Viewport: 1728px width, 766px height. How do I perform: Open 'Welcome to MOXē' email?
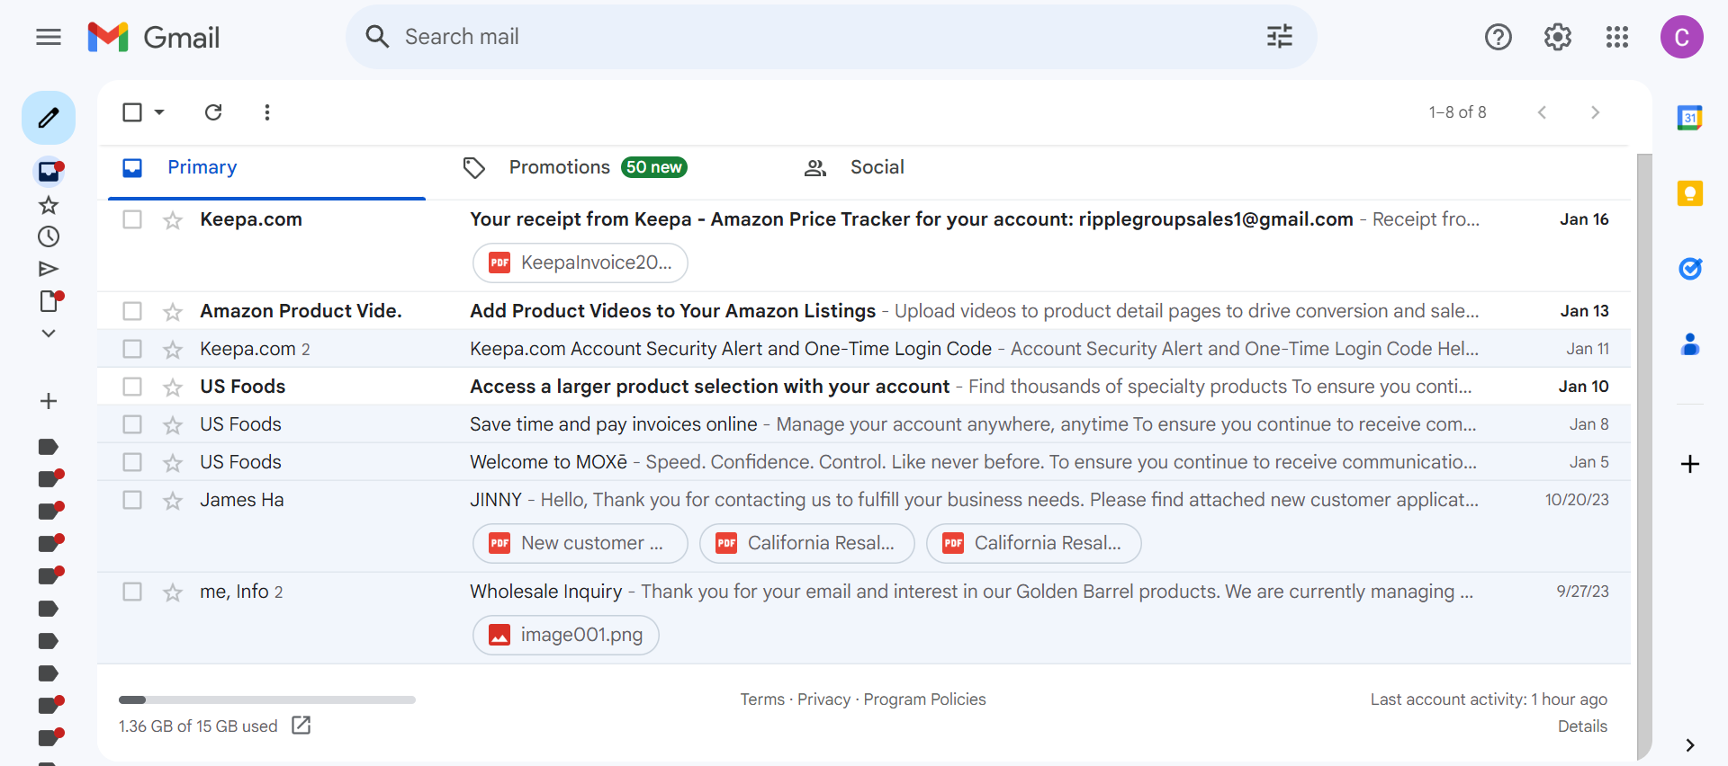[864, 462]
